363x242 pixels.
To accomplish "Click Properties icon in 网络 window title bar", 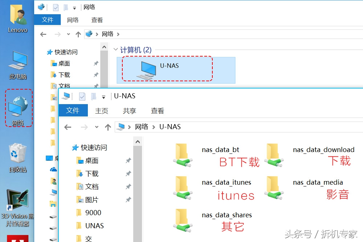I will coord(56,8).
